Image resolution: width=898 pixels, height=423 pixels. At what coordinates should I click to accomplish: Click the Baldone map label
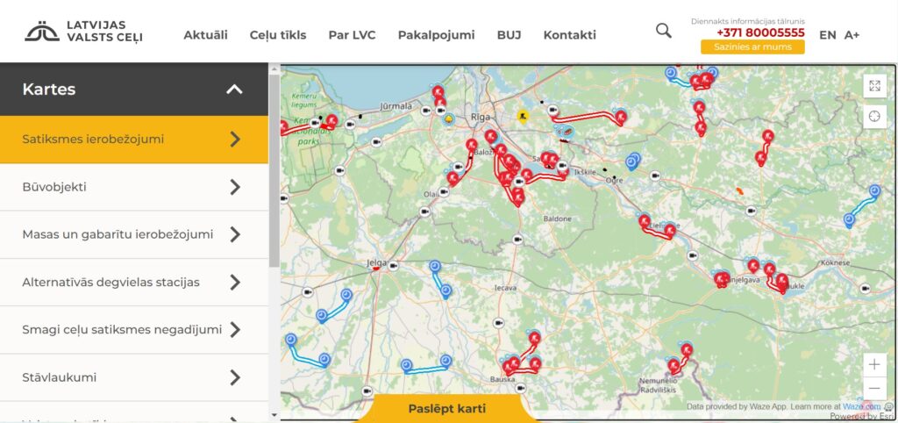[x=557, y=219]
